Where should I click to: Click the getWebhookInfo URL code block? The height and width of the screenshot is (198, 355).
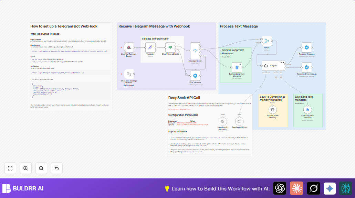pyautogui.click(x=71, y=73)
